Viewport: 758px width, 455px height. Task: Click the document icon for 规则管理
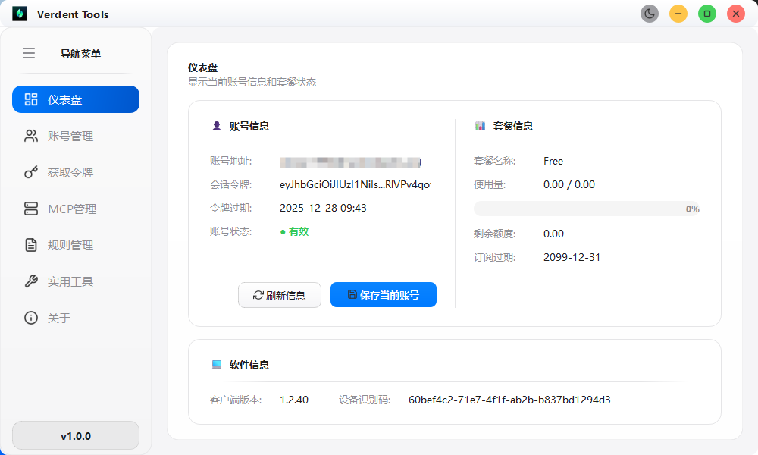click(31, 245)
